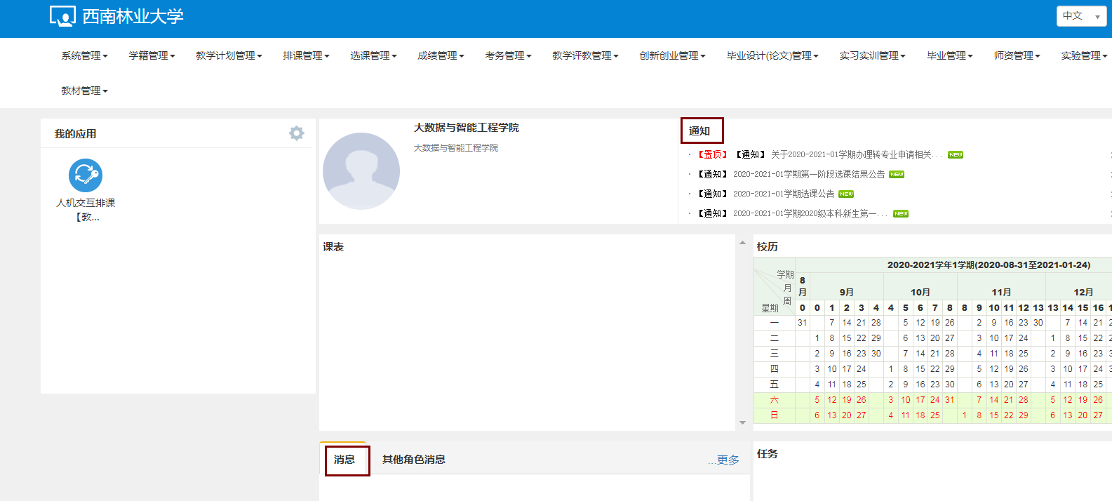Switch to the 消息 tab
This screenshot has height=501, width=1112.
(344, 460)
